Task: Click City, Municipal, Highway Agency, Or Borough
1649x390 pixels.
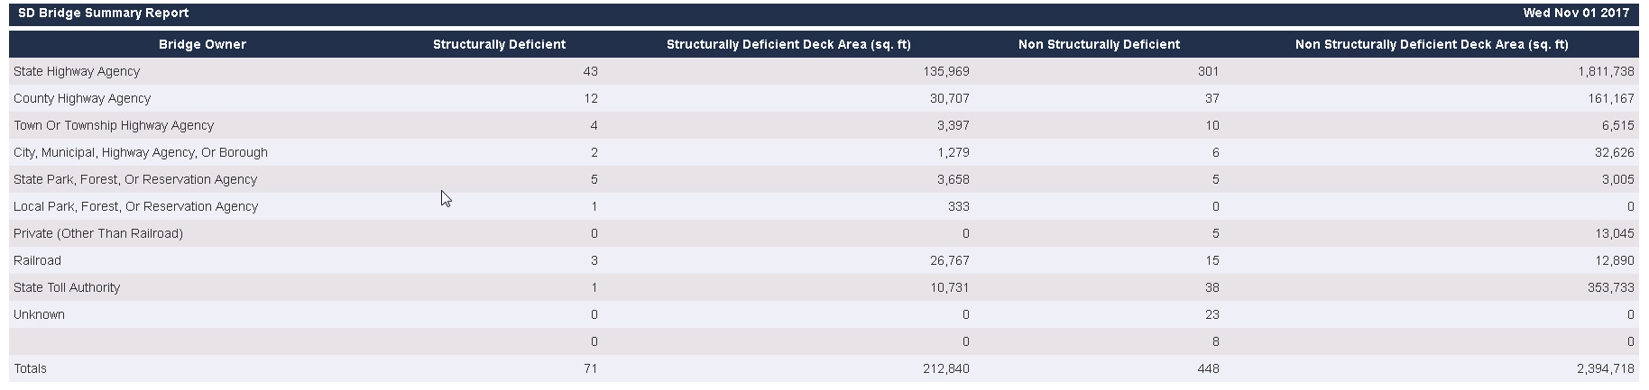Action: [141, 152]
